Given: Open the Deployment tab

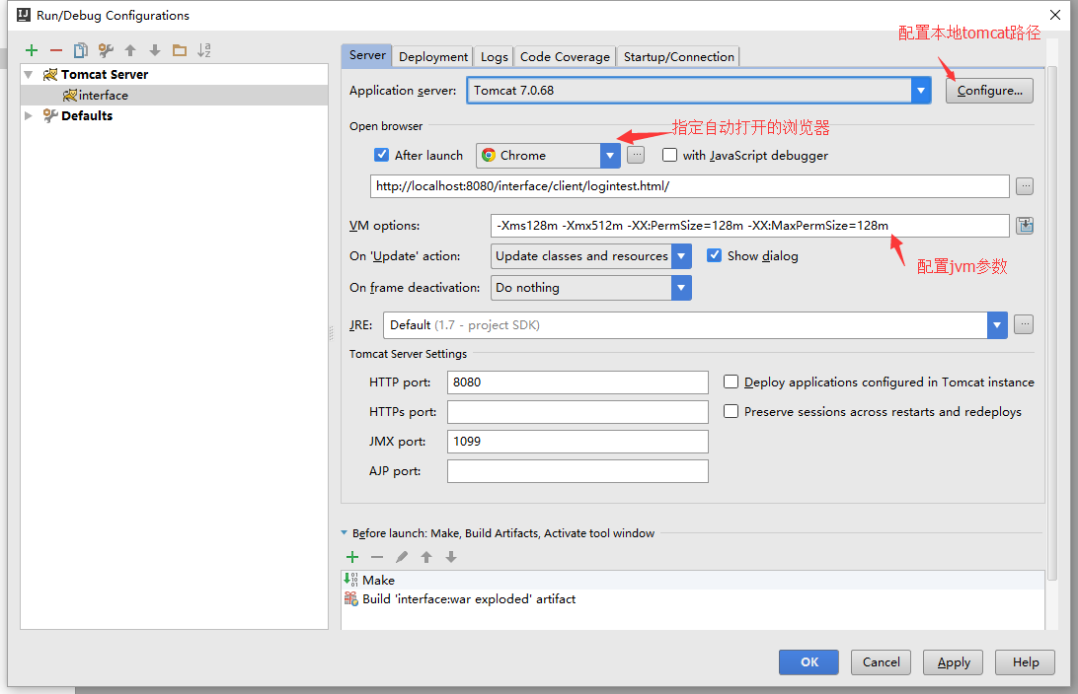Looking at the screenshot, I should coord(433,56).
